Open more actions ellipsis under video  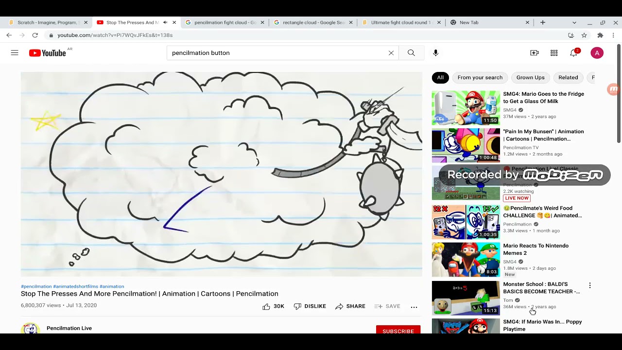tap(414, 307)
